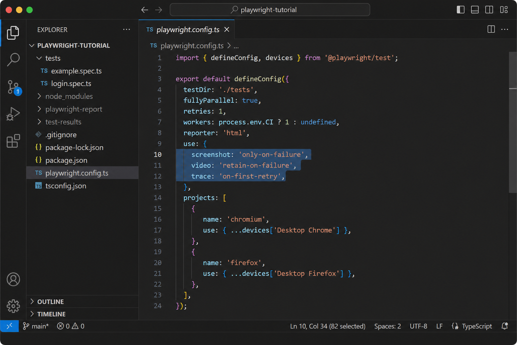The image size is (517, 345).
Task: Open breadcrumb ellipsis symbol picker
Action: 236,46
